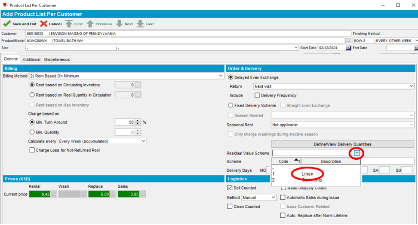Choose Linen from the dropdown list
The image size is (418, 225).
click(x=307, y=174)
